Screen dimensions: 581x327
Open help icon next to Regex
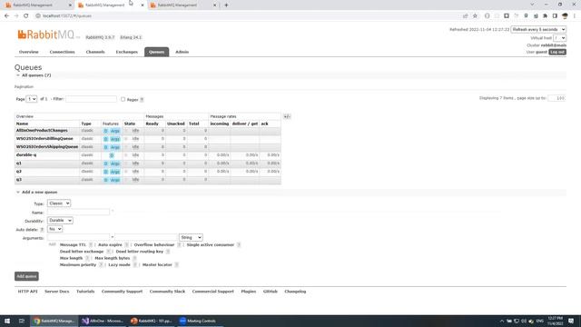[142, 100]
